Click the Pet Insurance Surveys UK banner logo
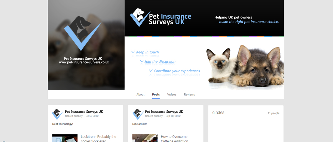333x142 pixels. 160,18
